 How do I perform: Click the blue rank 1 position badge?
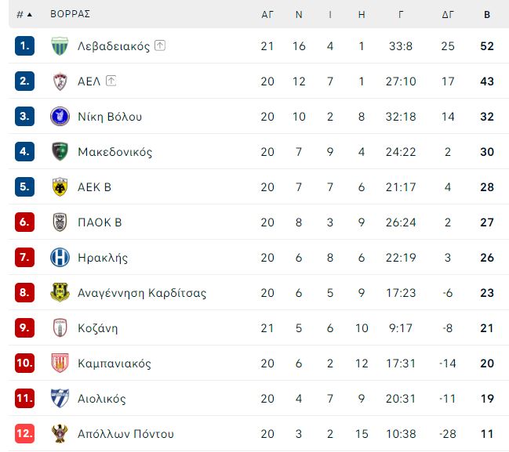click(x=24, y=45)
